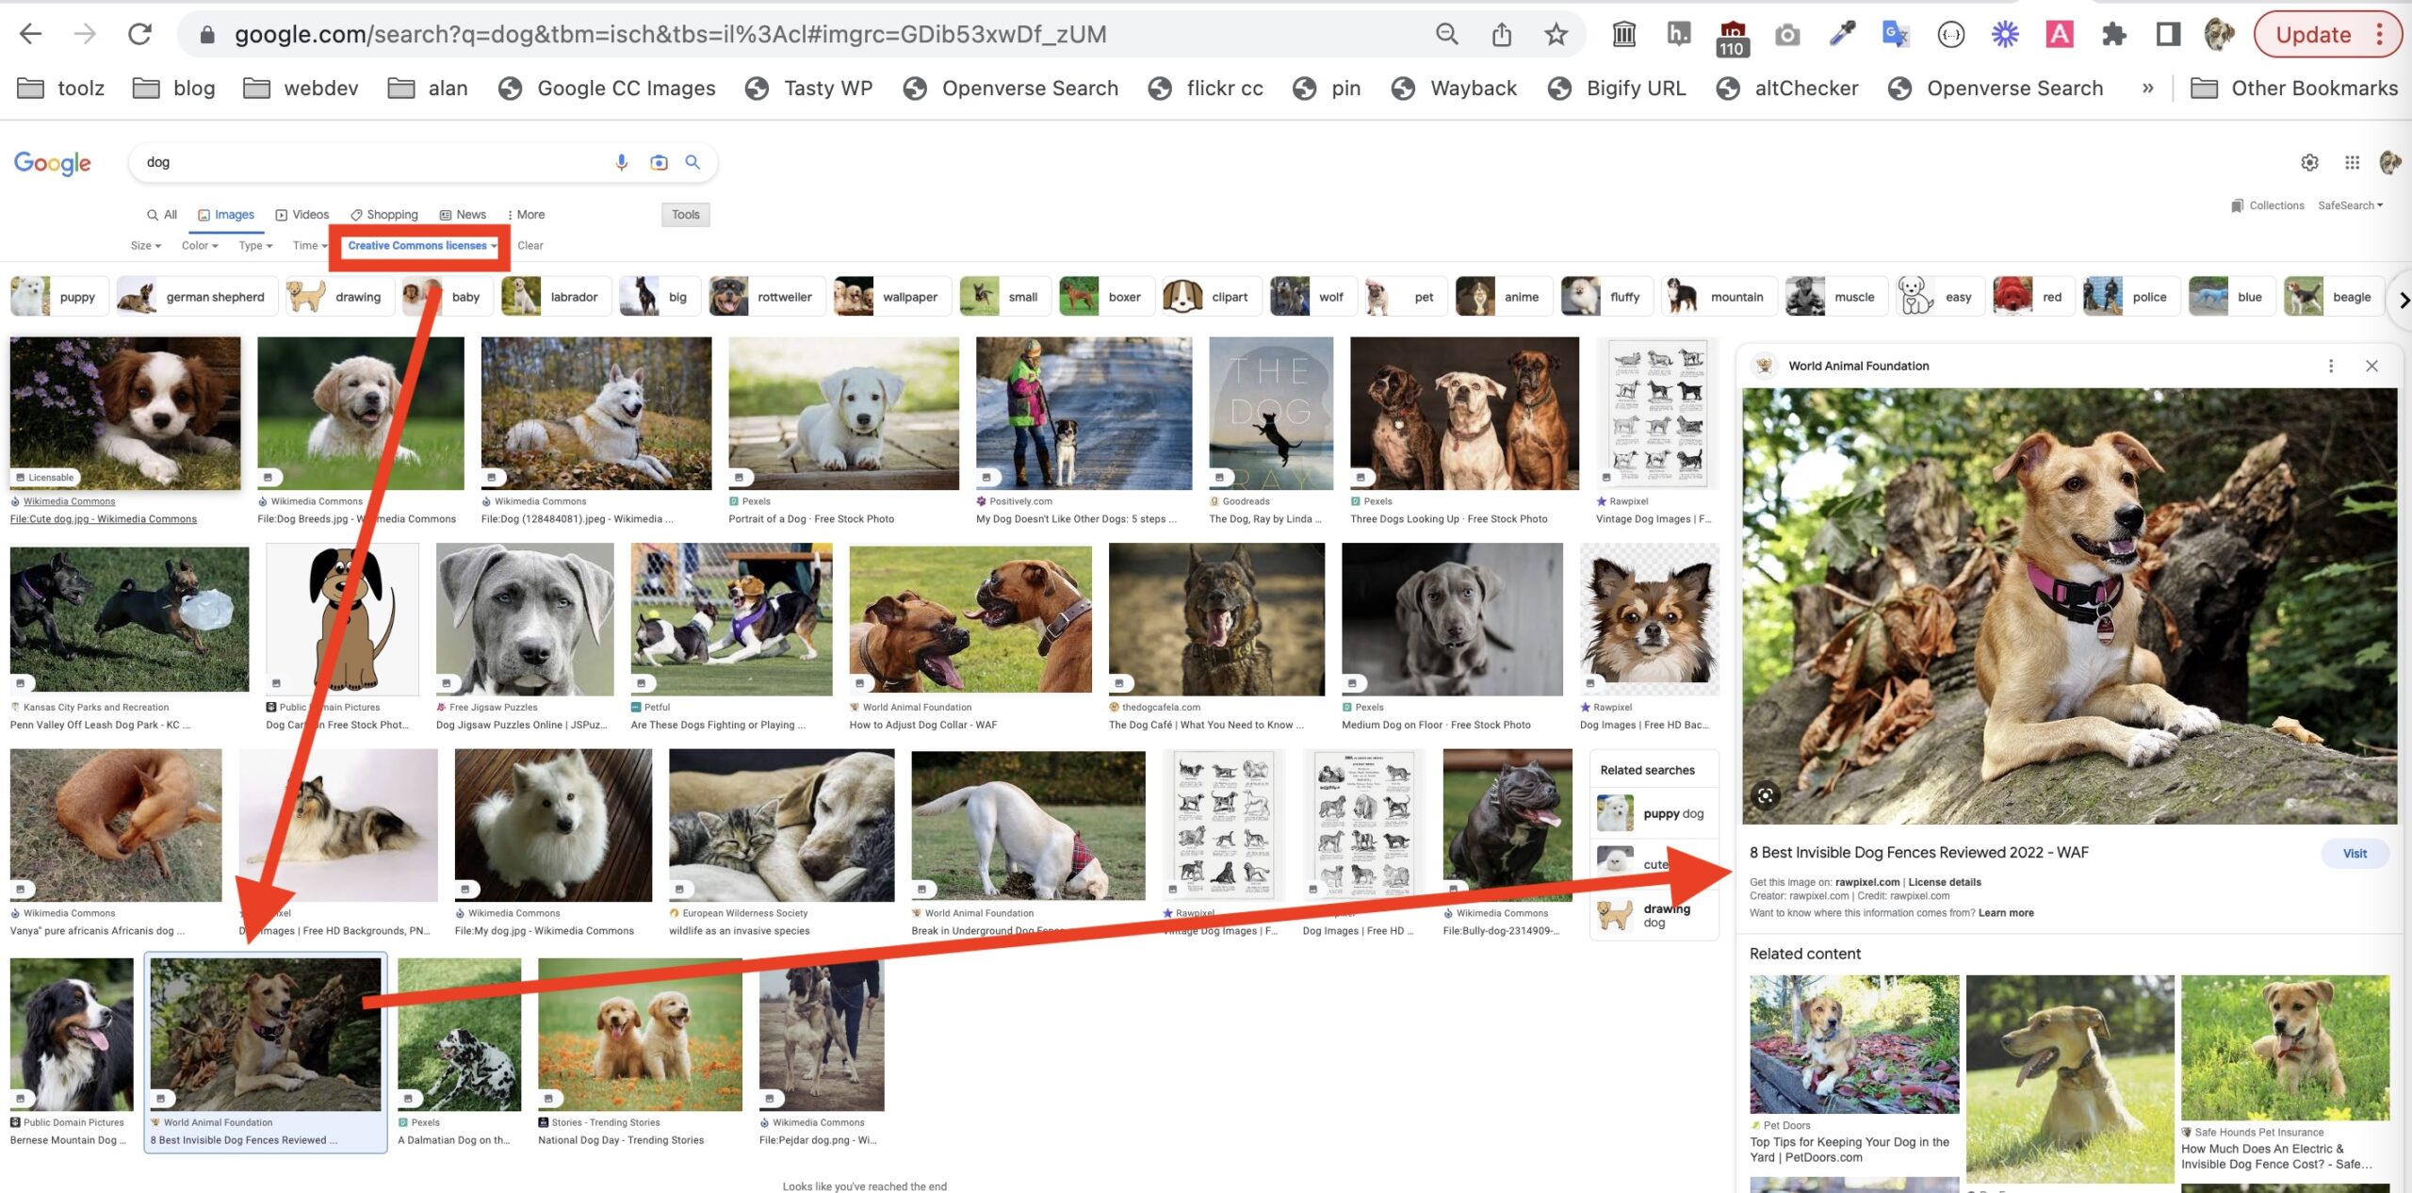
Task: Open the quick settings gear icon
Action: click(2309, 162)
